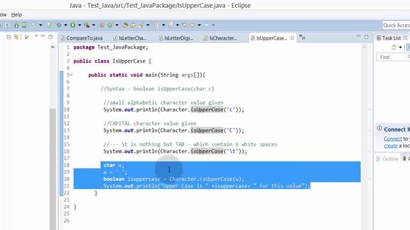Maximize the left package panel
410x230 pixels.
(x=51, y=37)
